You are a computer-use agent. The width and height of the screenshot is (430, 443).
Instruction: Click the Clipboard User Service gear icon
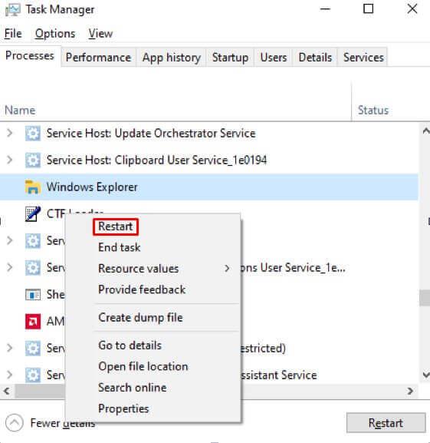pos(33,160)
